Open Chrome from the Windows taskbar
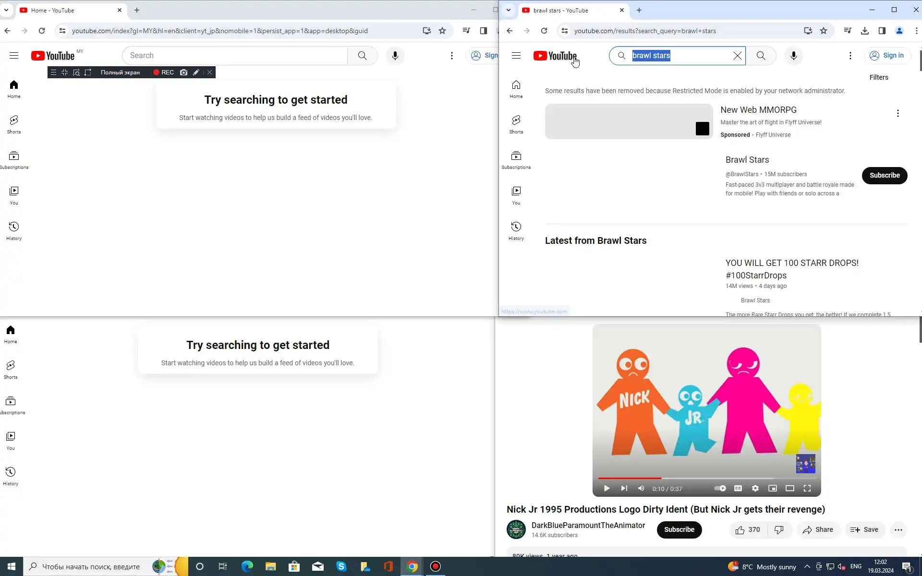 [x=412, y=566]
